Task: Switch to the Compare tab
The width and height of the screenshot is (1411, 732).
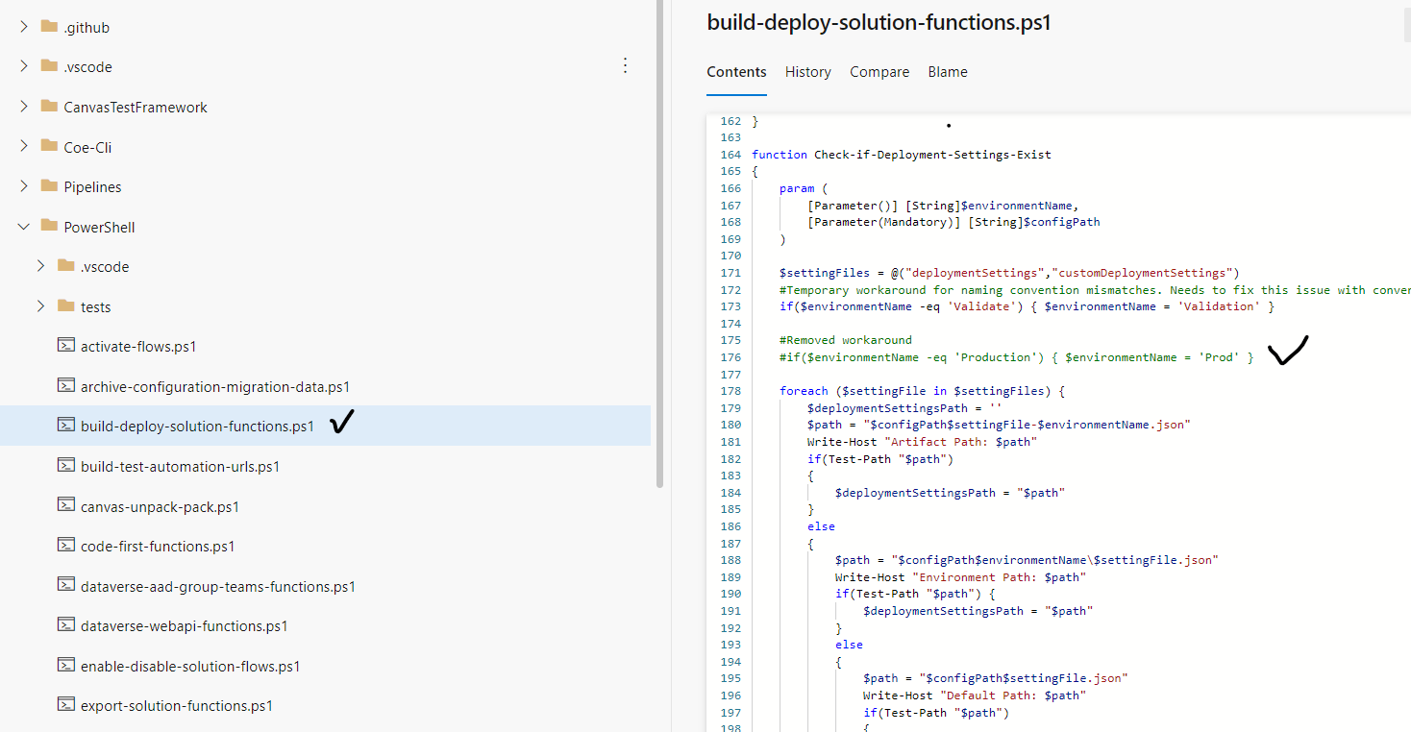Action: click(x=879, y=71)
